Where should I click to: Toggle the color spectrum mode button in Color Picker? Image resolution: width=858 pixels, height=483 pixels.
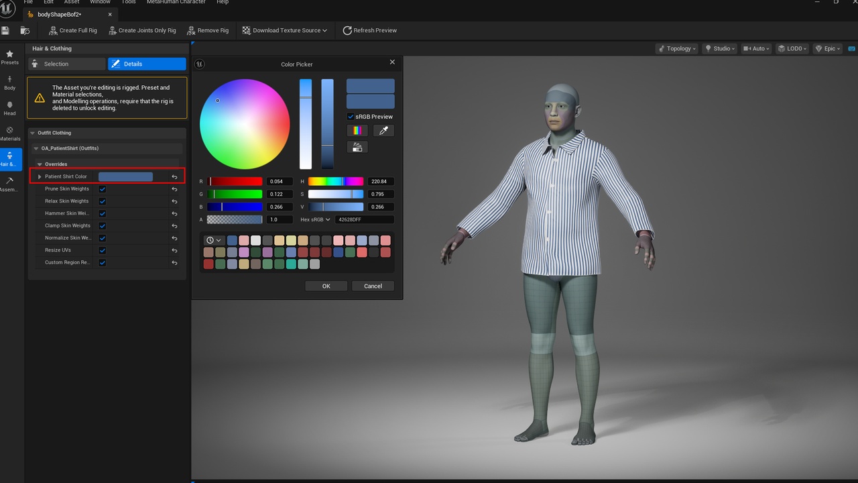pyautogui.click(x=357, y=131)
